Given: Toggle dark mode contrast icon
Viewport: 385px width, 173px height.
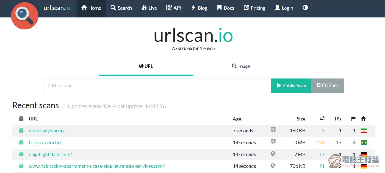Looking at the screenshot, I should click(305, 8).
